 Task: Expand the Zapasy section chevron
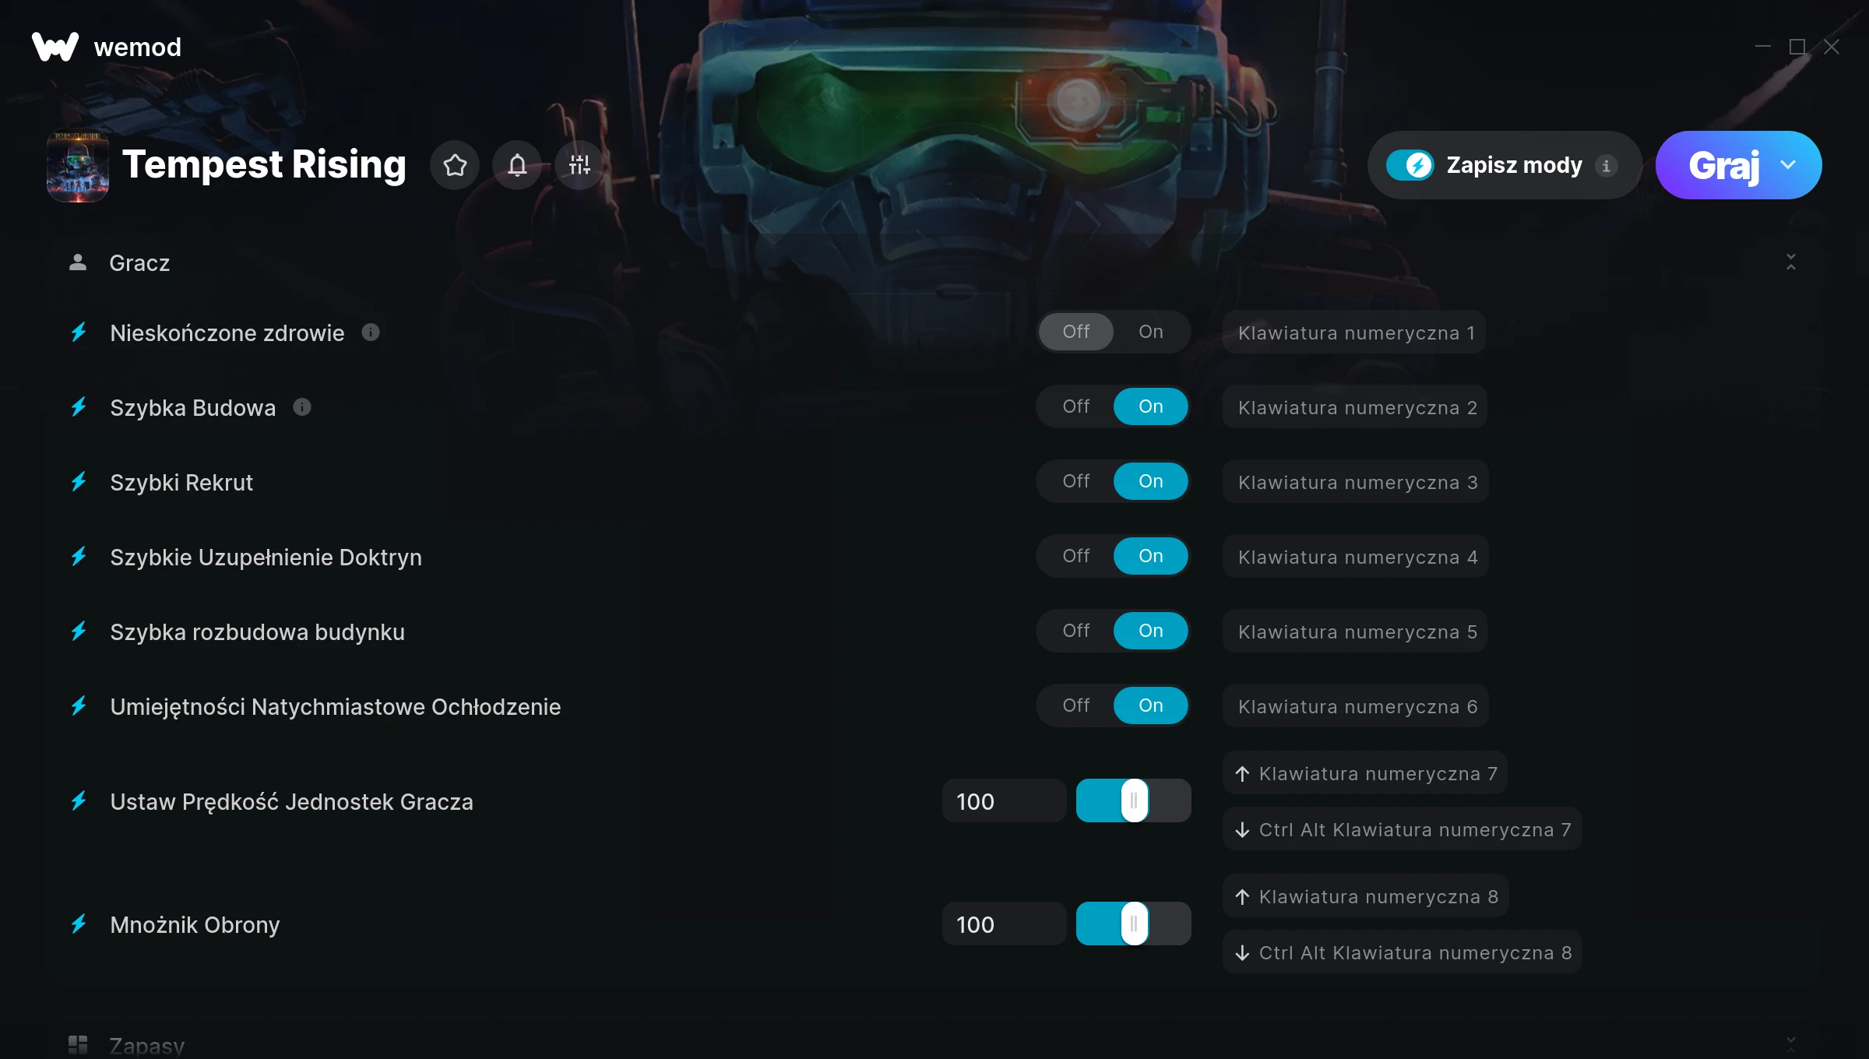(x=1791, y=1043)
